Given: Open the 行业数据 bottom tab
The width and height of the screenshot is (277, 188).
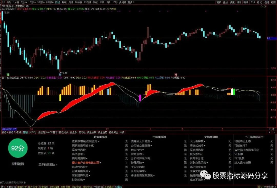Looking at the screenshot, I should [98, 186].
